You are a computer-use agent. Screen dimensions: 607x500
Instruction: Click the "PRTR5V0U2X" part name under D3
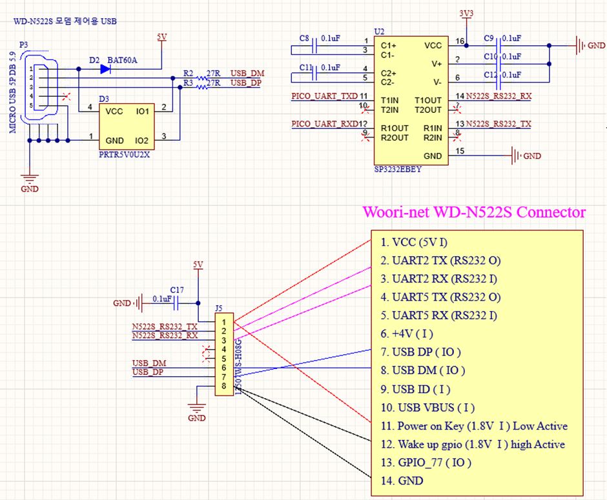[124, 154]
